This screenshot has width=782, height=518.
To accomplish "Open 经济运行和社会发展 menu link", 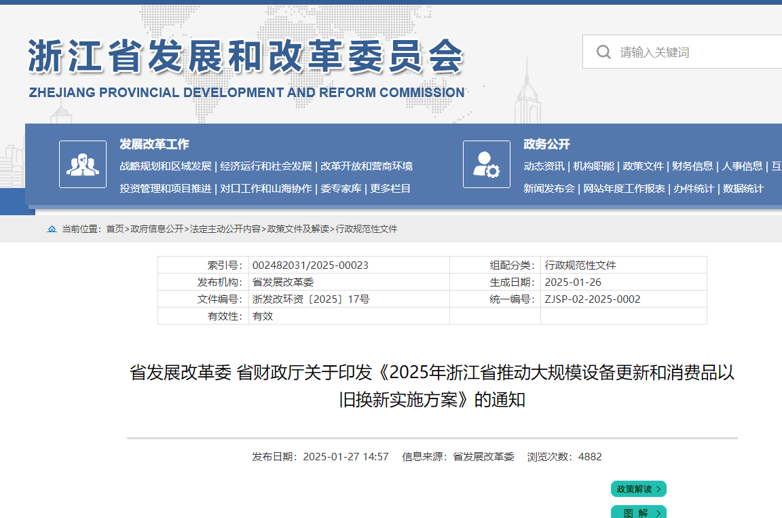I will click(266, 166).
